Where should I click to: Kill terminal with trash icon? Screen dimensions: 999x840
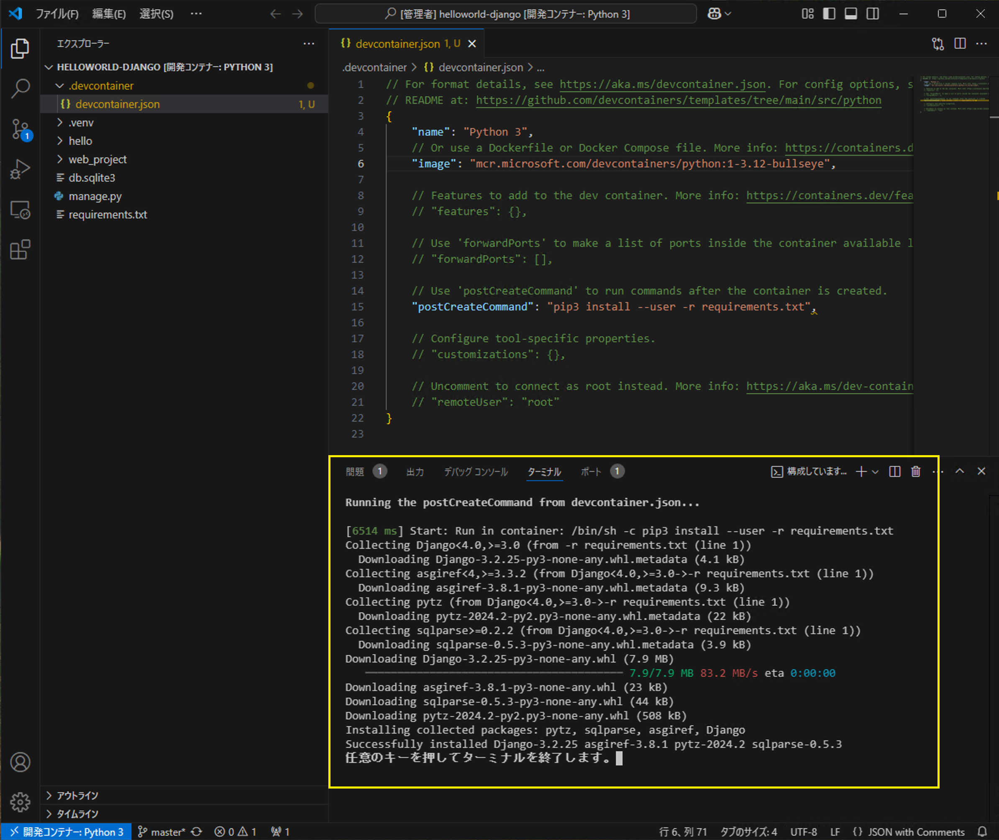click(916, 471)
